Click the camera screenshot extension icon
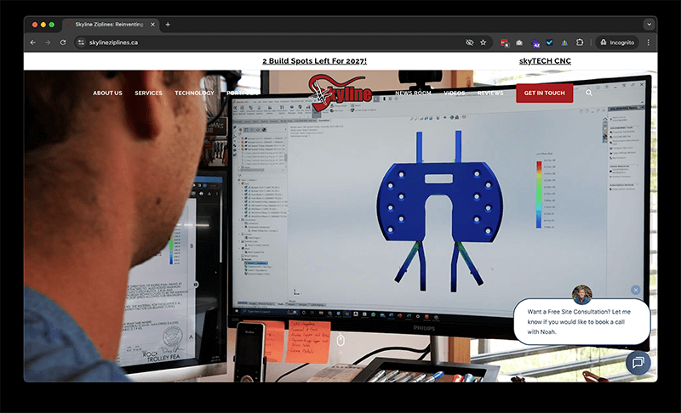This screenshot has height=413, width=681. pyautogui.click(x=519, y=42)
